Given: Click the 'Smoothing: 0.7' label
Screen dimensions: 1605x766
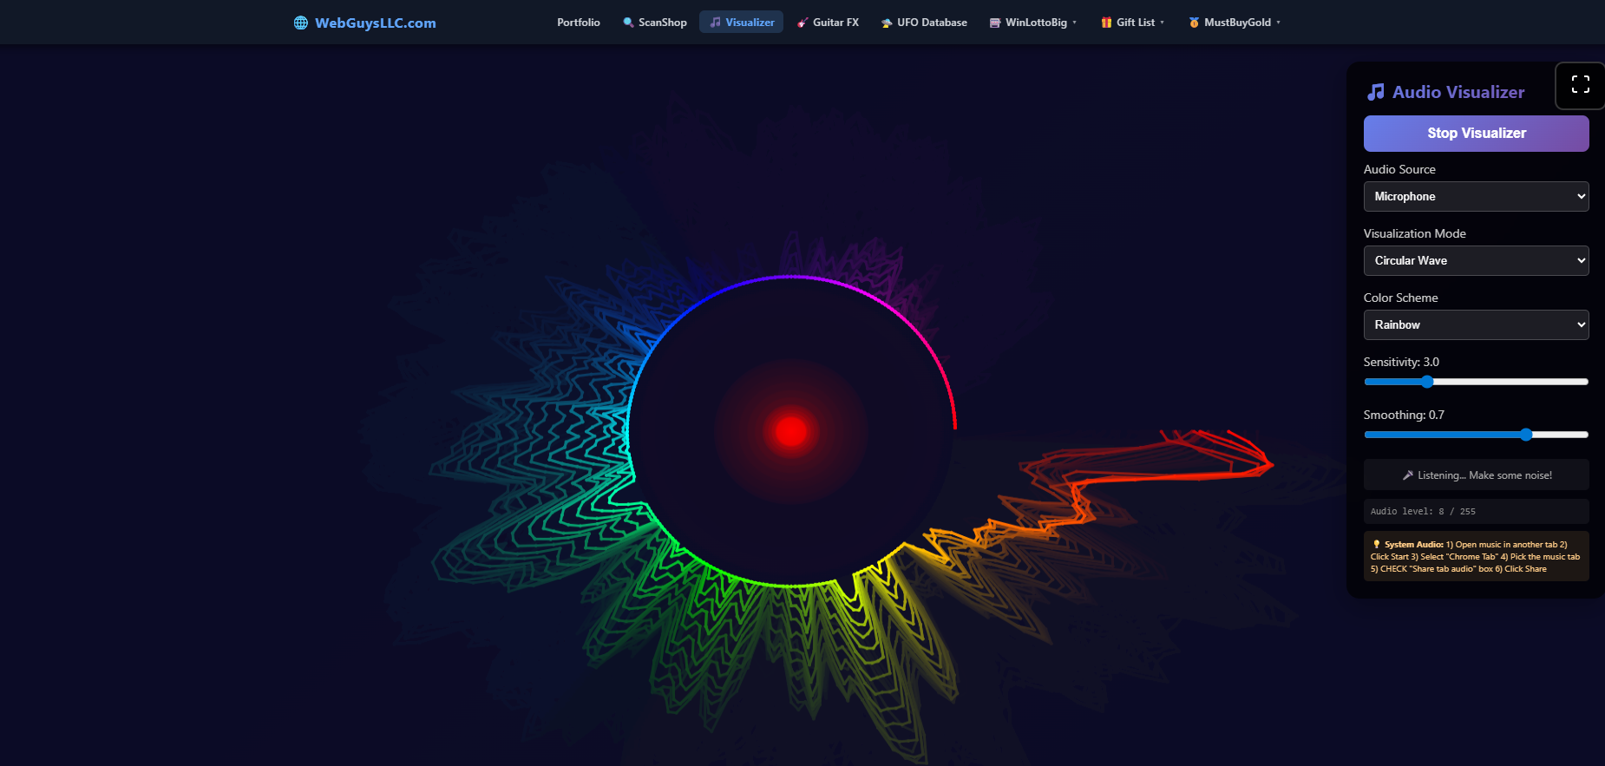Looking at the screenshot, I should pos(1404,415).
